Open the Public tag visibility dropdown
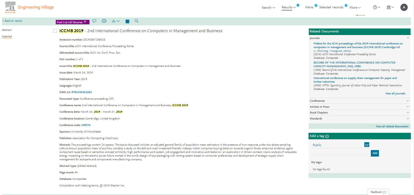Viewport: 414px width, 195px height. point(340,145)
